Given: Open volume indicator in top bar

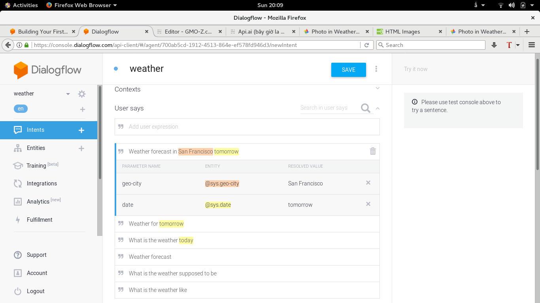Looking at the screenshot, I should [512, 5].
